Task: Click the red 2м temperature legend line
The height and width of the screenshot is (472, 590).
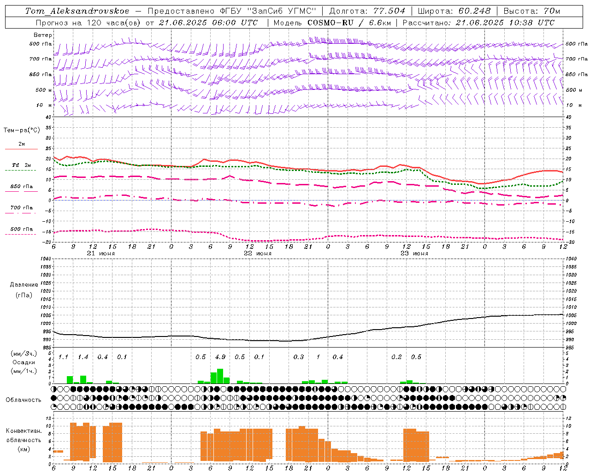Action: pos(21,149)
